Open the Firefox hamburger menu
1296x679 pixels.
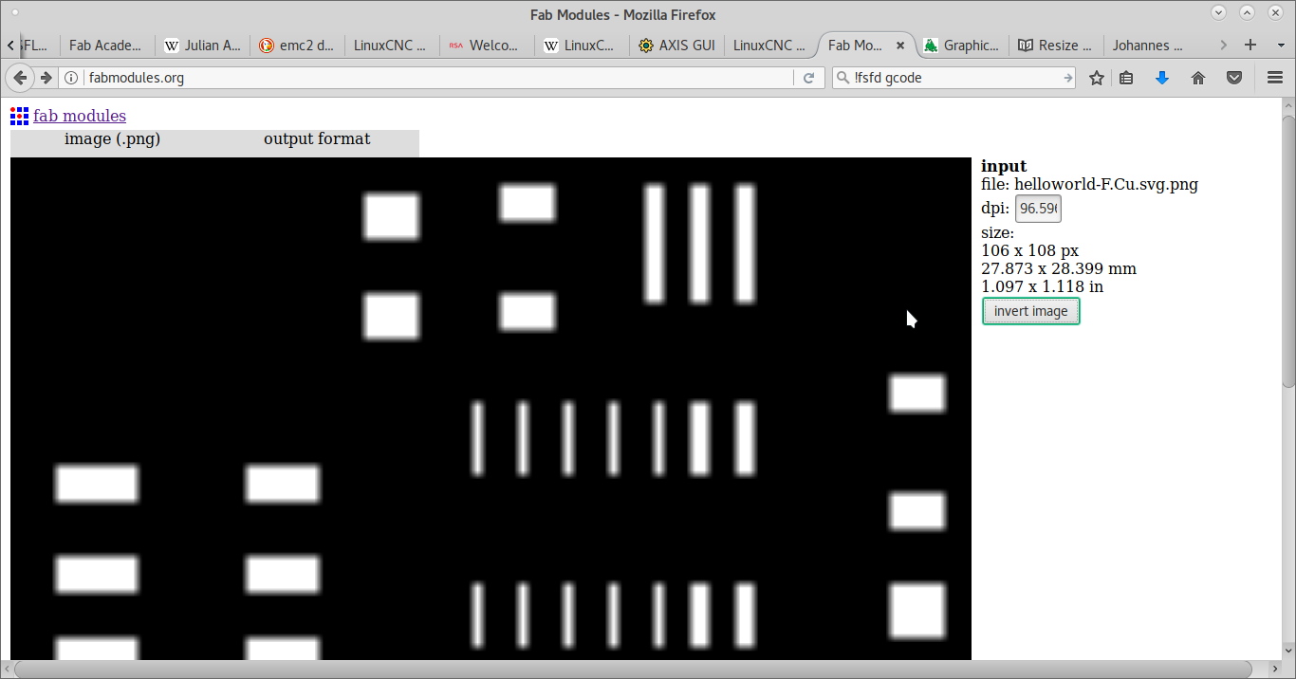1275,78
